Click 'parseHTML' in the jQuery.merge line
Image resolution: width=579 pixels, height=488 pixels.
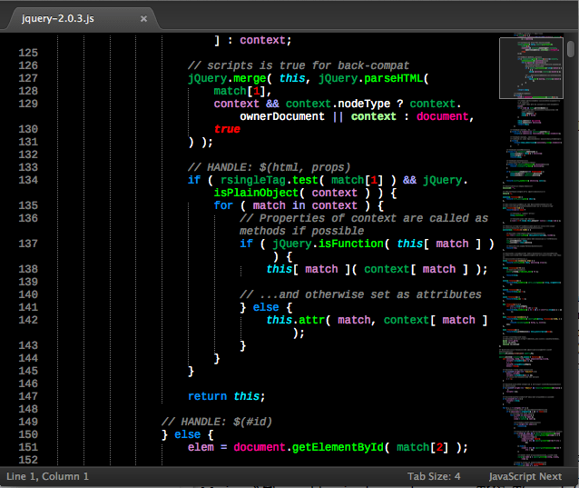pos(393,78)
